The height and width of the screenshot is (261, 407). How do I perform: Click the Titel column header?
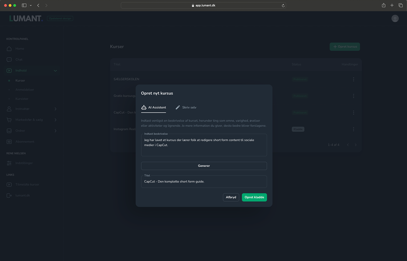pos(117,64)
